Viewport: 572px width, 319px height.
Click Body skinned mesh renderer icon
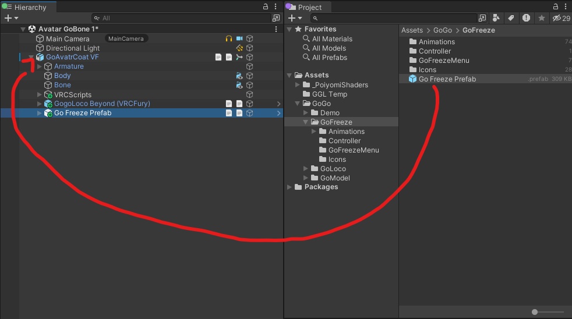coord(239,76)
